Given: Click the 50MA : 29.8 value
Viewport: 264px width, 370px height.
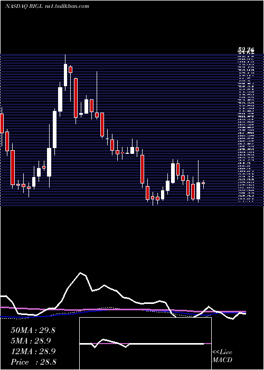Looking at the screenshot, I should coord(33,330).
